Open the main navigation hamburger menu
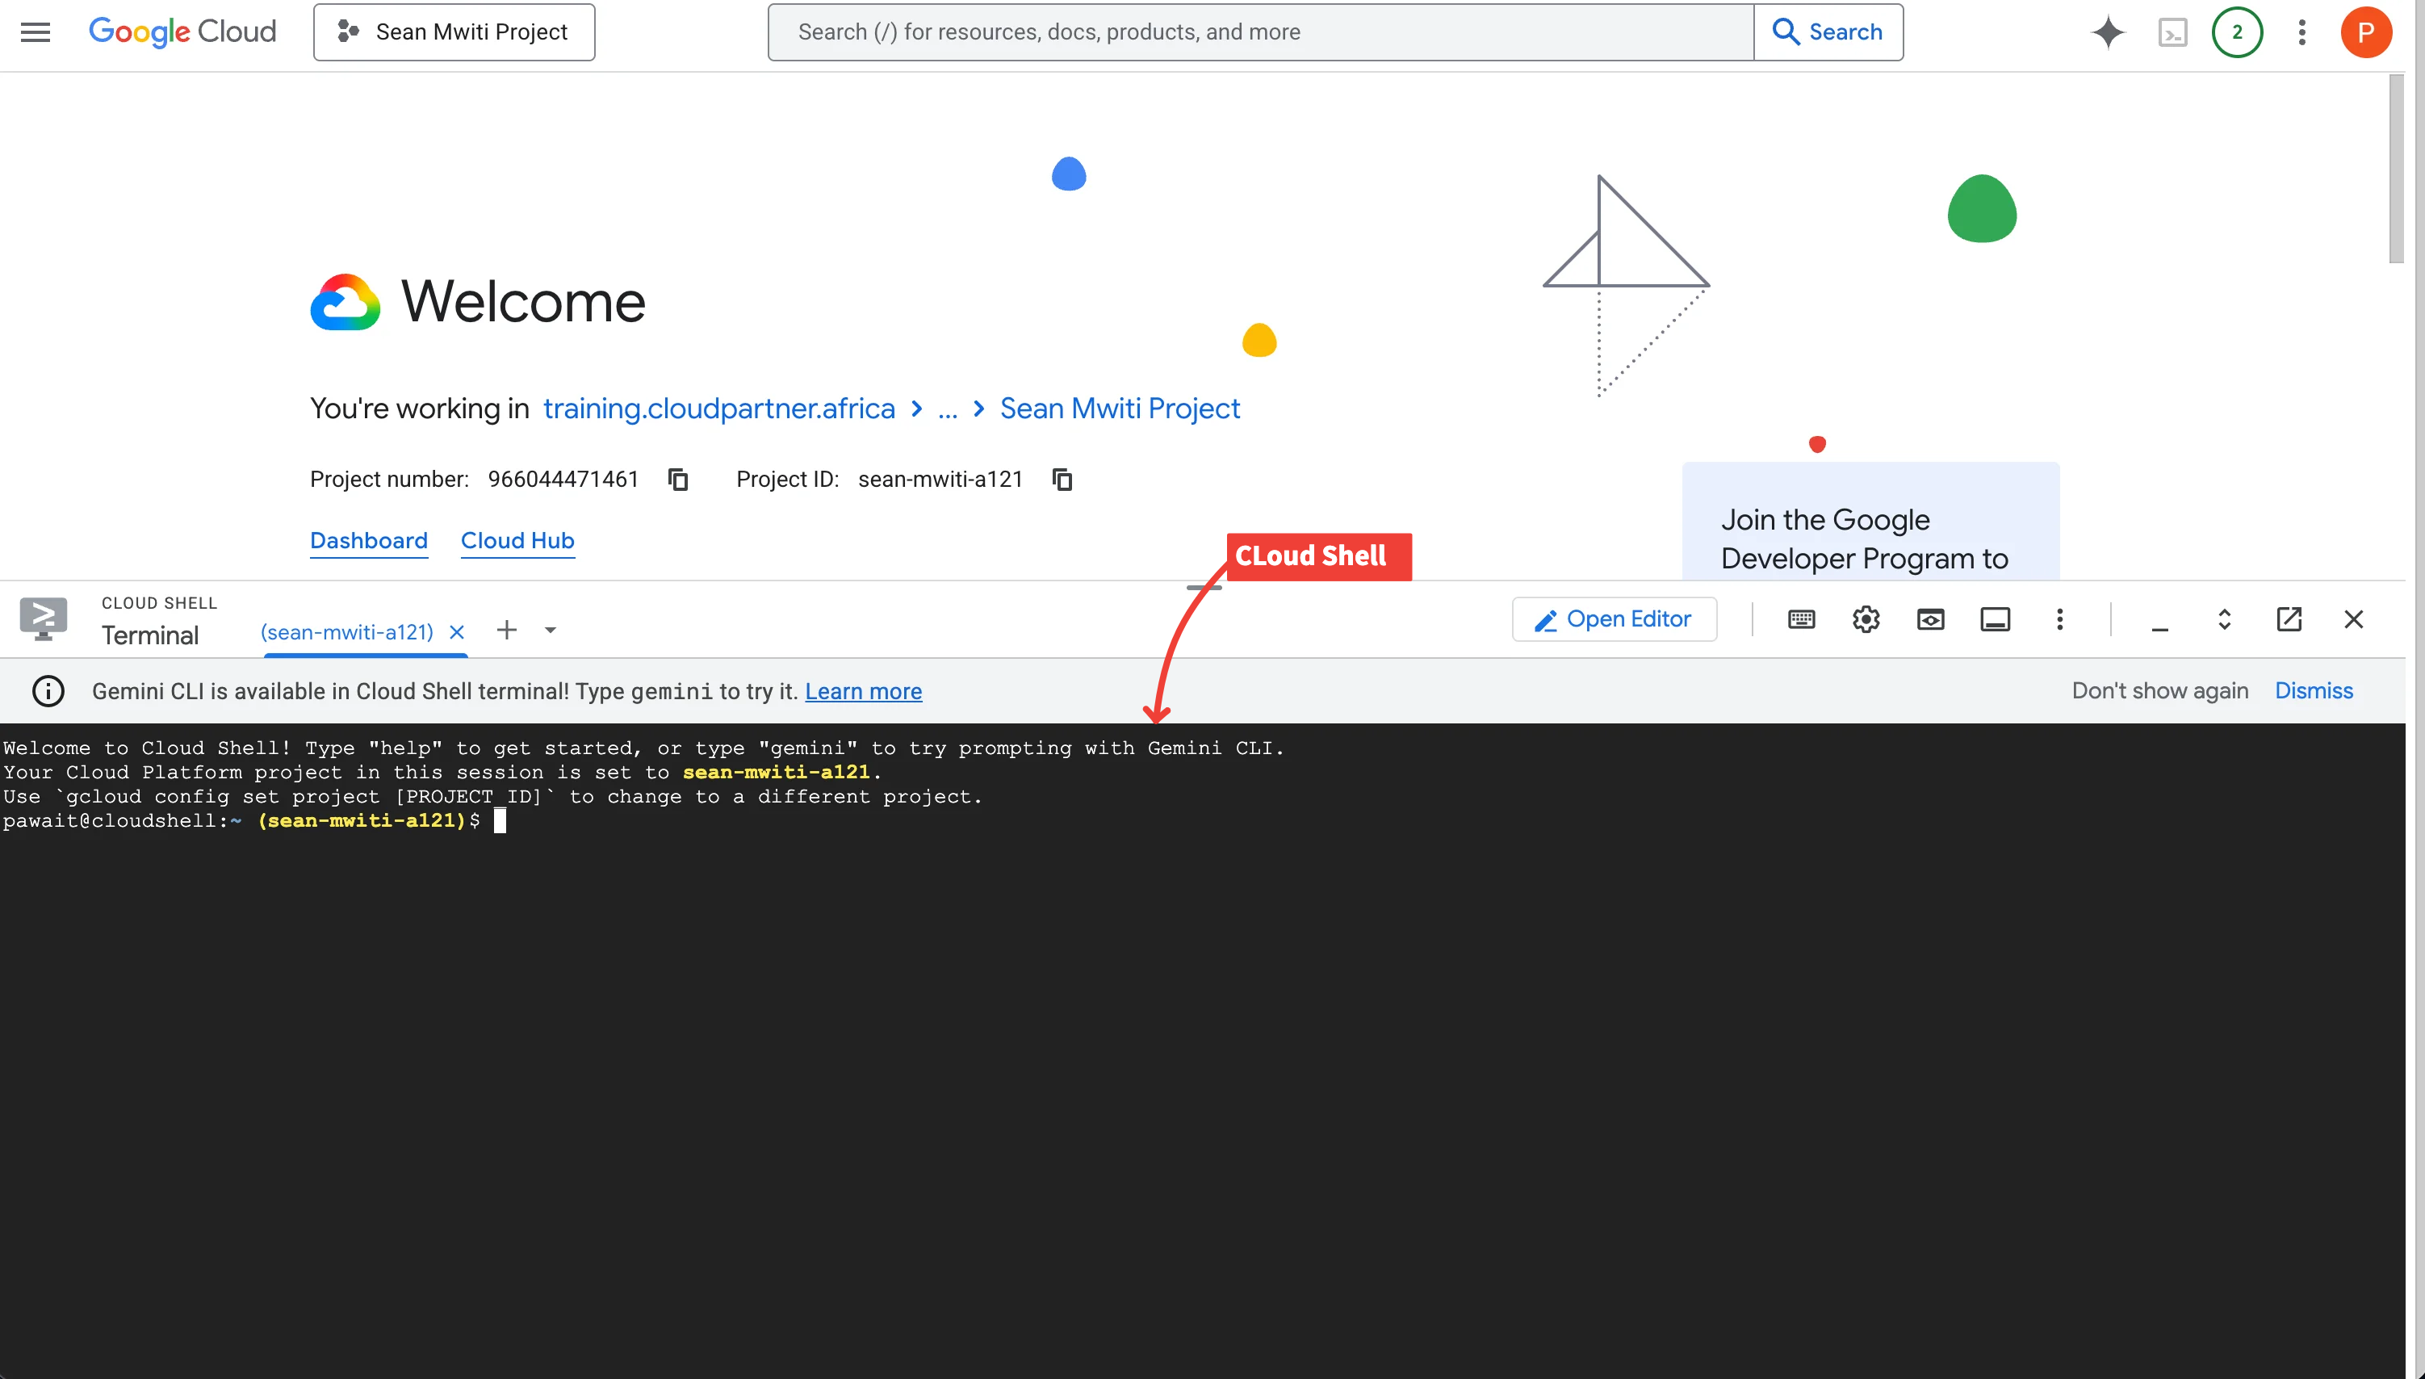This screenshot has height=1379, width=2425. (35, 32)
